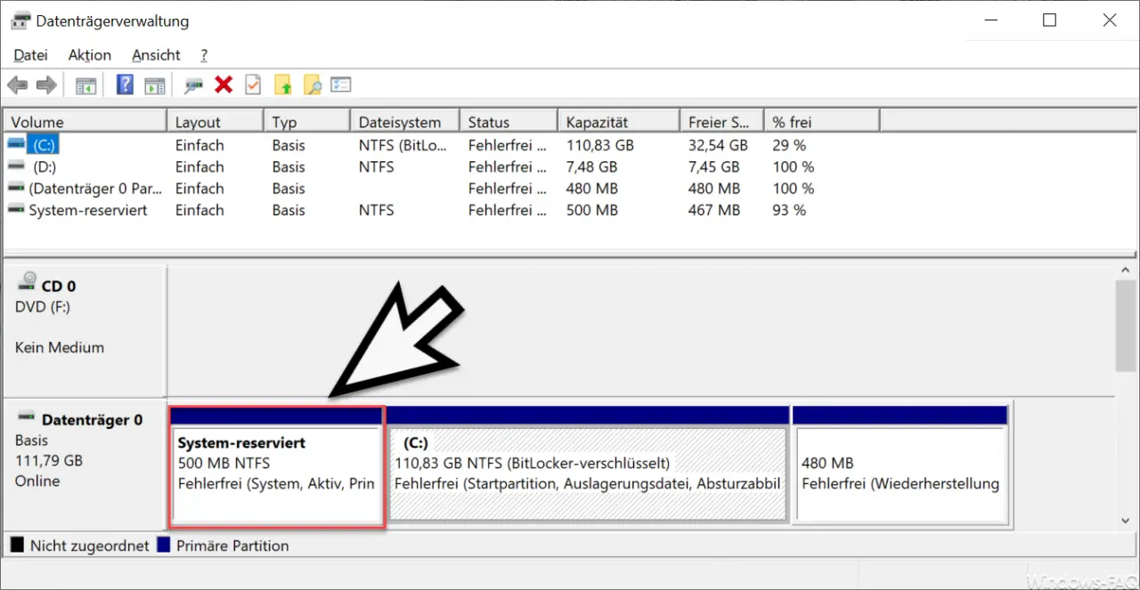Click the 29 % free cell
The height and width of the screenshot is (590, 1140).
click(x=789, y=145)
